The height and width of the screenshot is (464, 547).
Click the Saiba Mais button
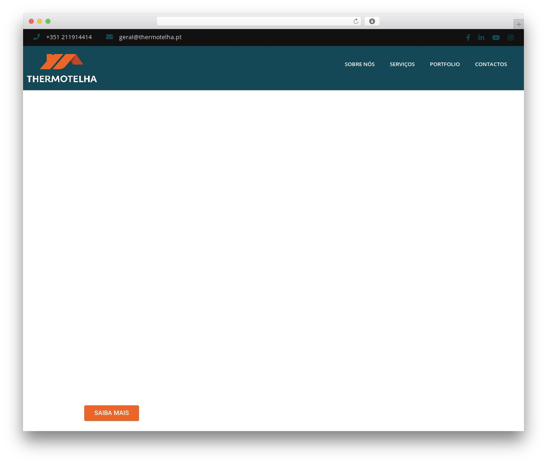pyautogui.click(x=112, y=413)
